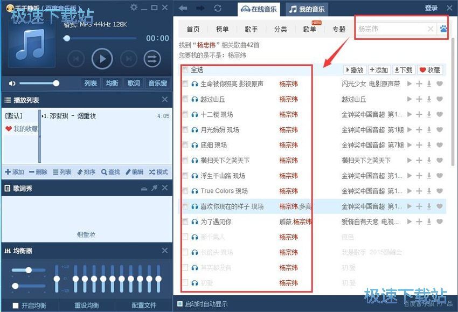458x312 pixels.
Task: Clear the search box text
Action: click(431, 29)
